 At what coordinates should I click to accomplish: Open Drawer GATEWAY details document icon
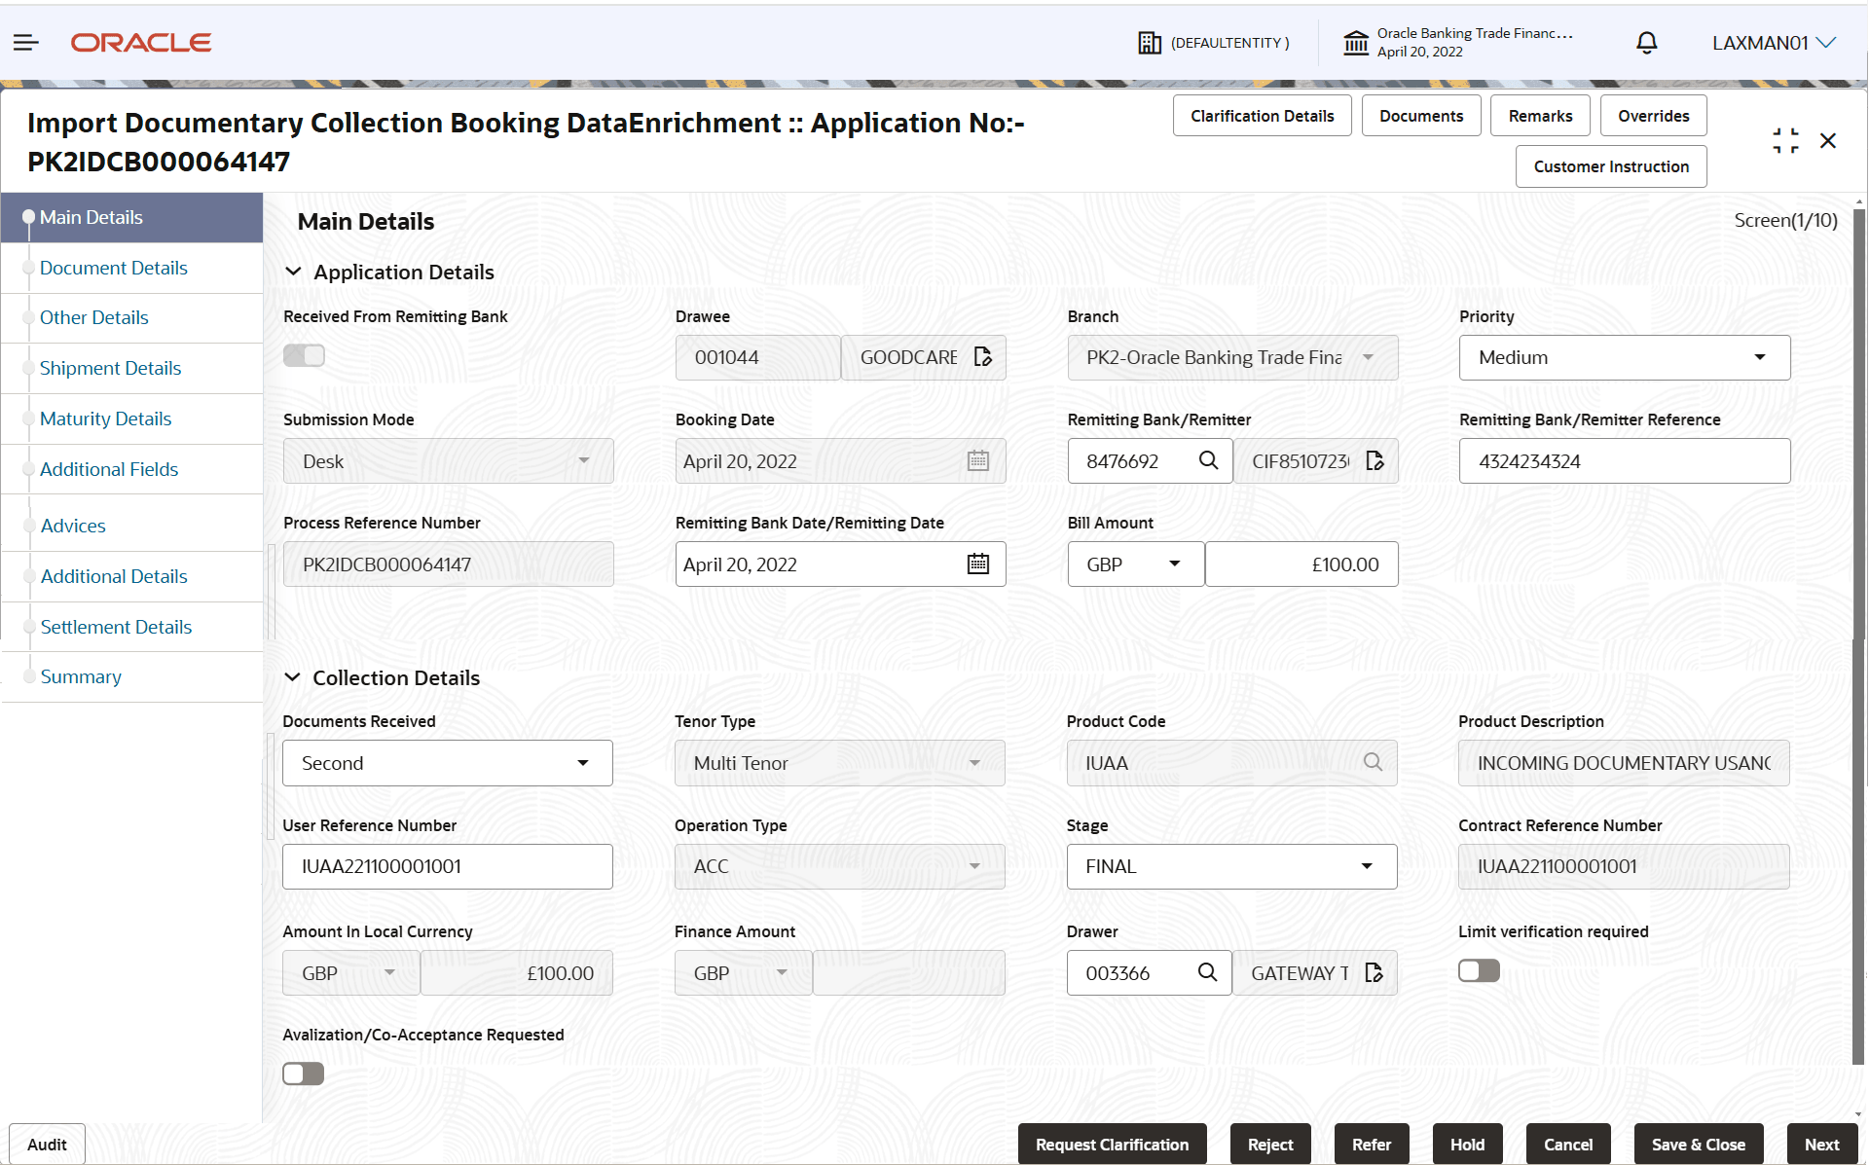tap(1374, 972)
